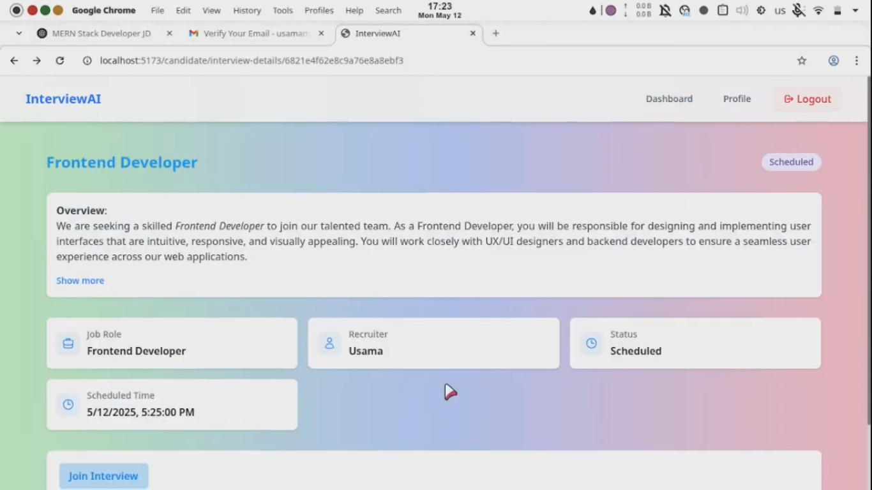Open the History menu in the menu bar
This screenshot has height=490, width=872.
point(246,10)
